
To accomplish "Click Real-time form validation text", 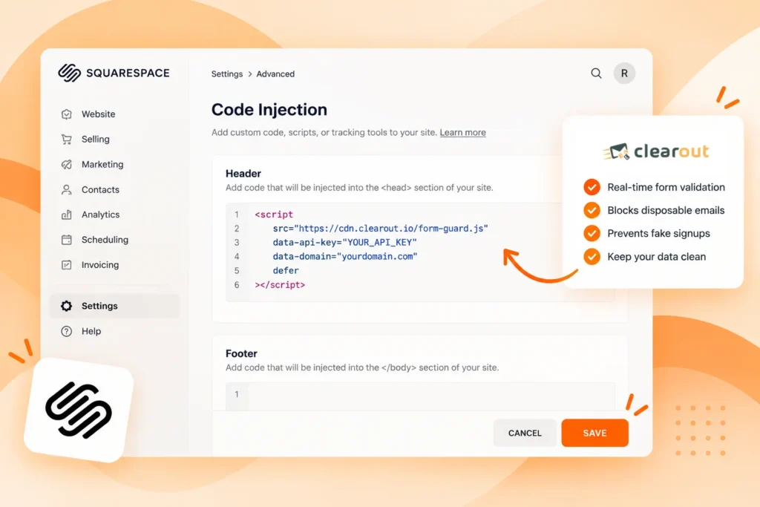I will click(666, 187).
